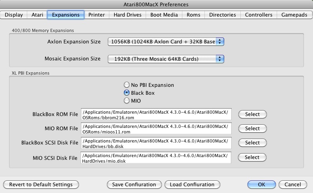Open the Controllers tab

(x=259, y=15)
